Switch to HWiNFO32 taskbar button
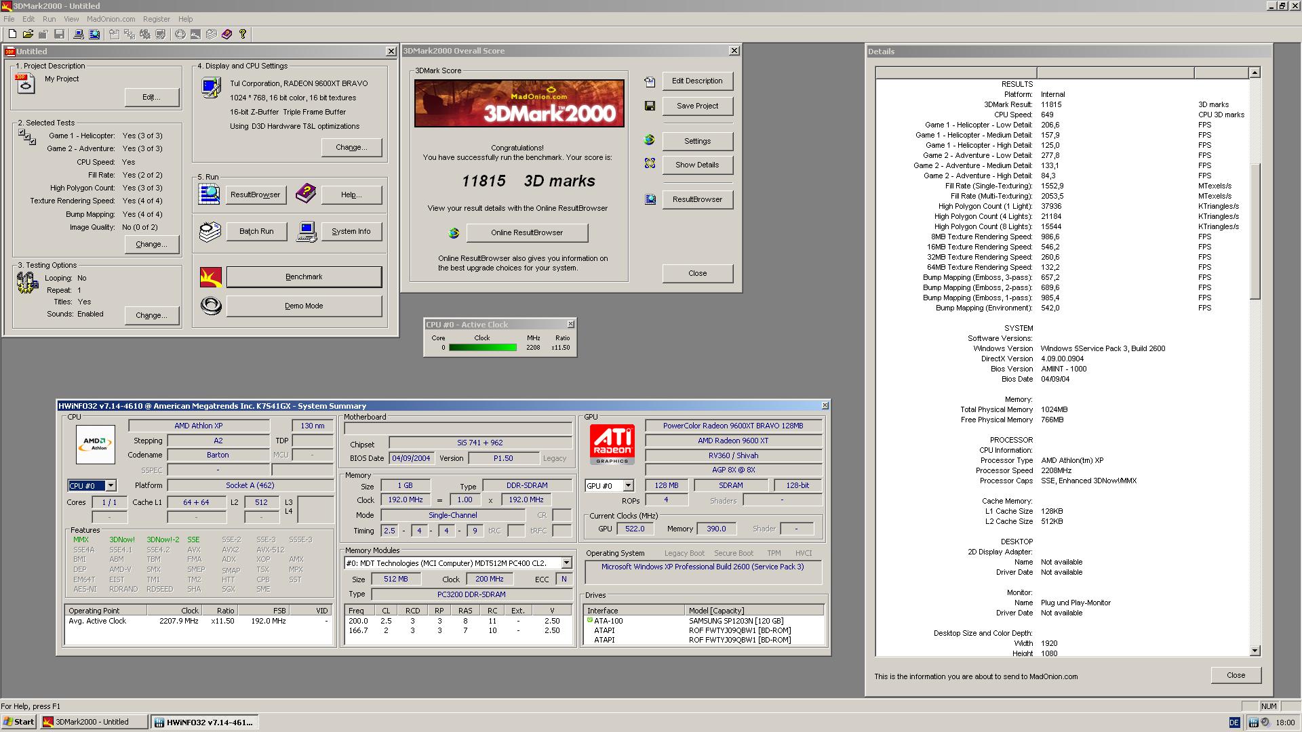1302x732 pixels. [203, 722]
